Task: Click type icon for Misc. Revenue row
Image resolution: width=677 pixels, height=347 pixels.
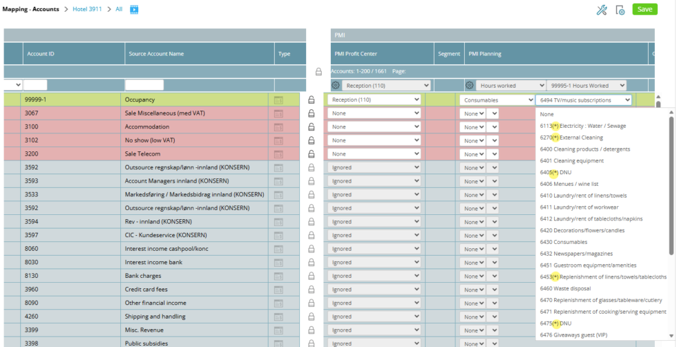Action: pyautogui.click(x=278, y=330)
